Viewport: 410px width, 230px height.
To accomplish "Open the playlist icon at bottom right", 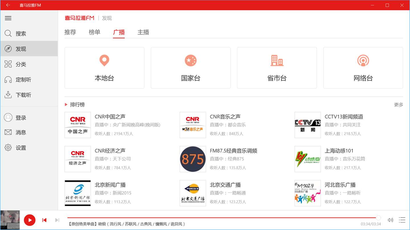I will (x=402, y=220).
